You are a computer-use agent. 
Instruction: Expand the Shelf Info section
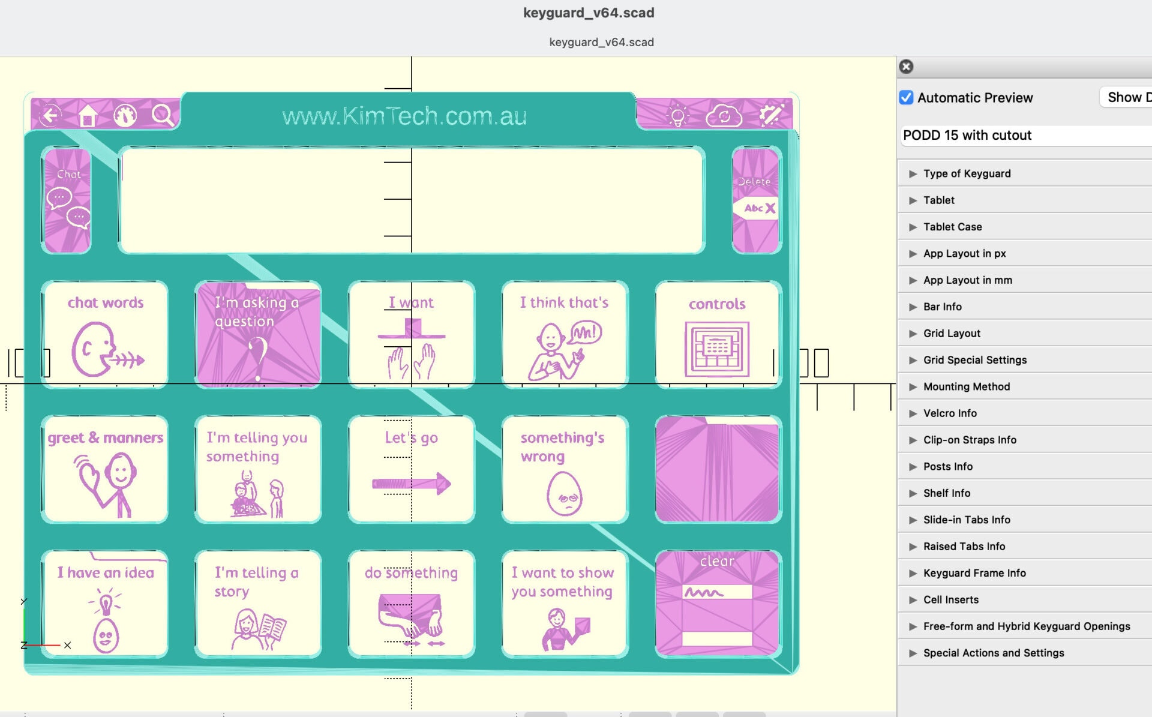click(1025, 493)
